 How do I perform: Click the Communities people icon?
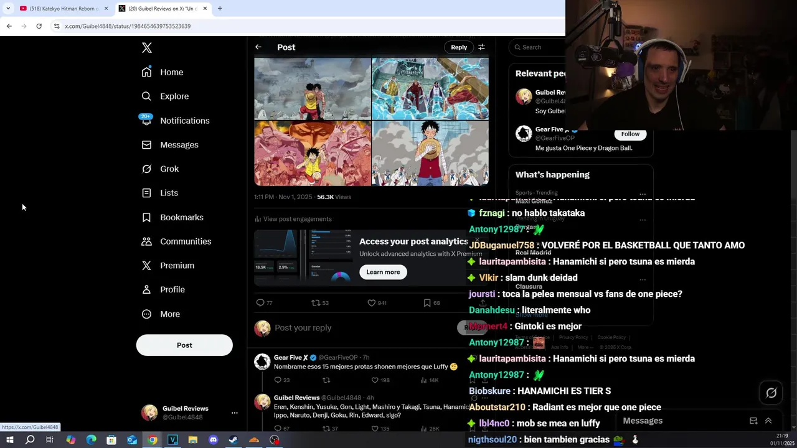(146, 241)
